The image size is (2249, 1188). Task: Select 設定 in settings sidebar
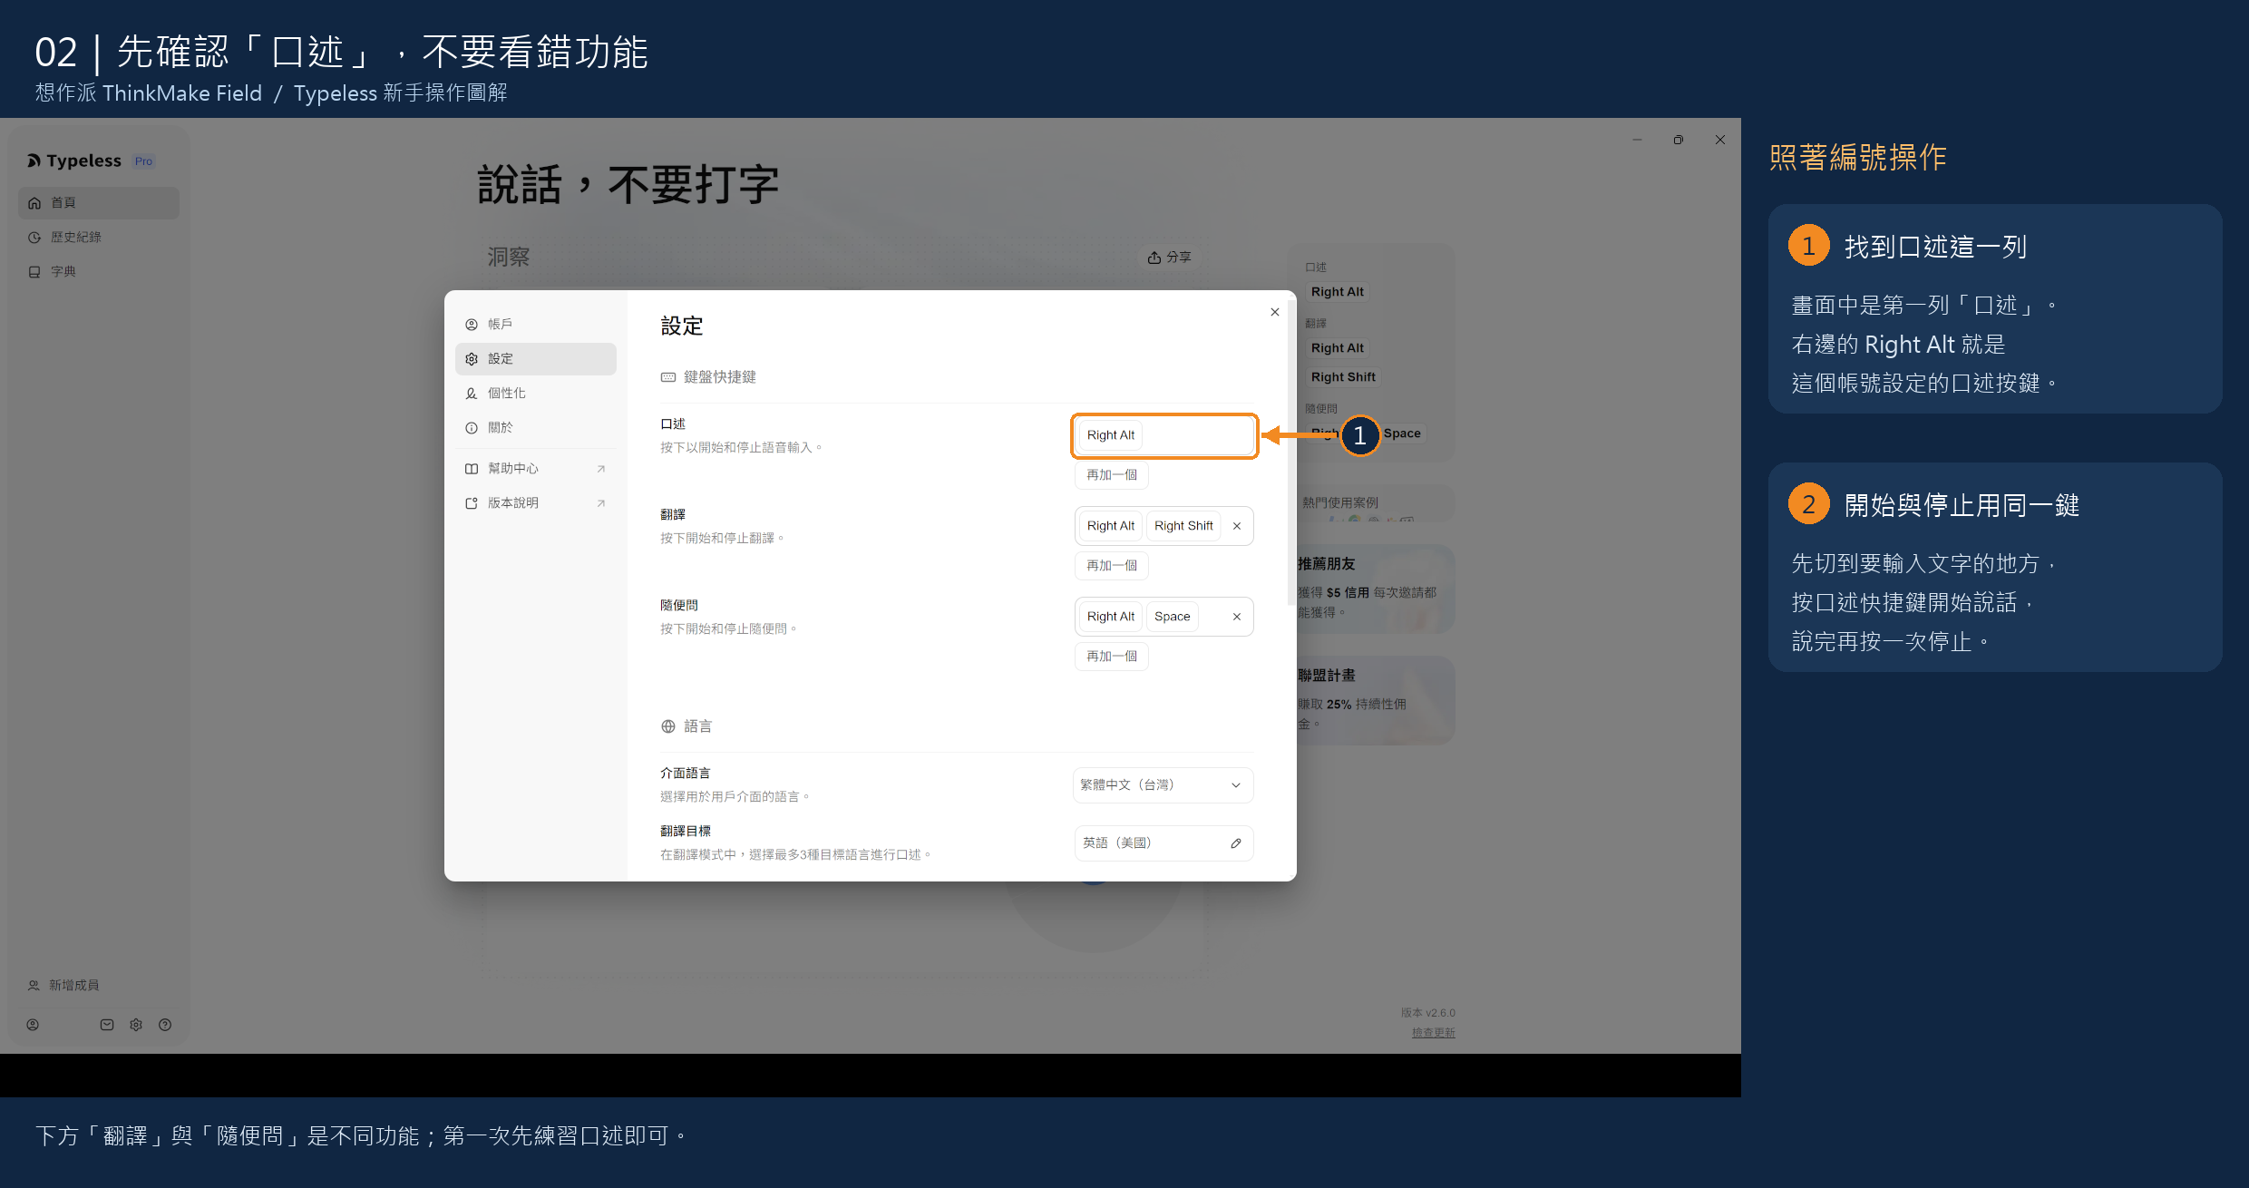[535, 358]
